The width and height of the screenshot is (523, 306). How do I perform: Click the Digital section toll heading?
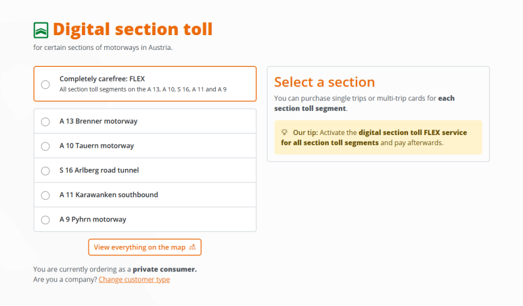(133, 29)
